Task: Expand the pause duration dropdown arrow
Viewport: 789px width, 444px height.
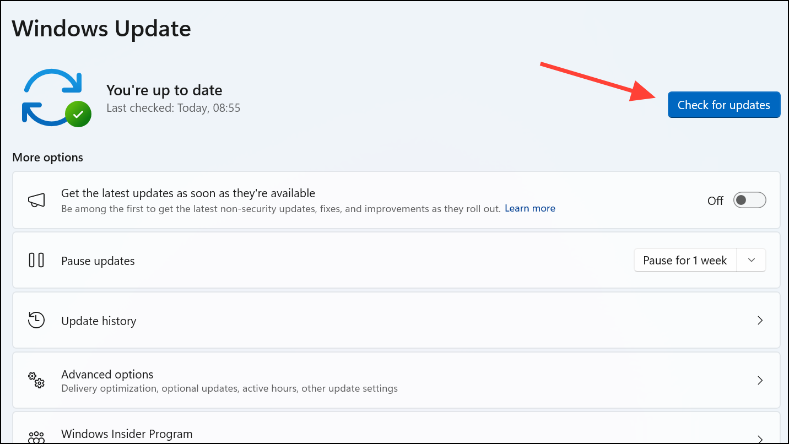Action: click(752, 261)
